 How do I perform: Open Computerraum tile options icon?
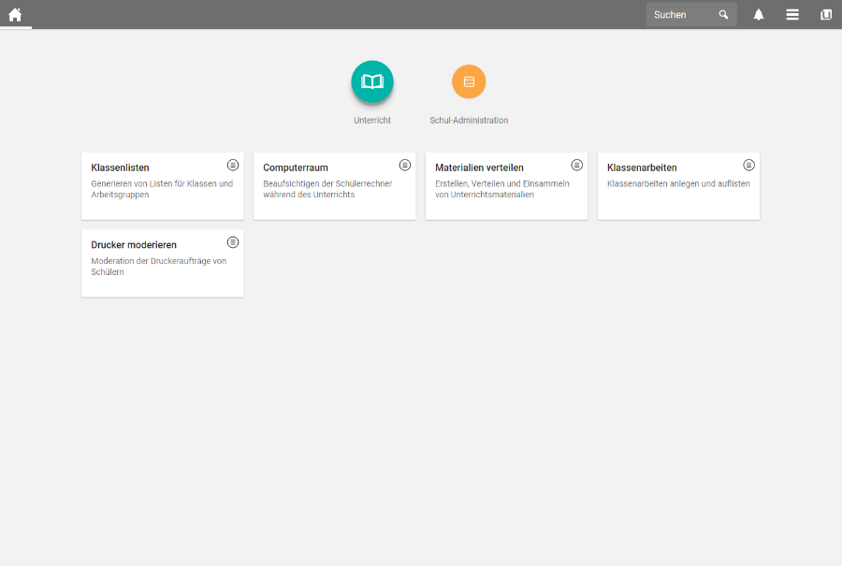click(x=405, y=165)
